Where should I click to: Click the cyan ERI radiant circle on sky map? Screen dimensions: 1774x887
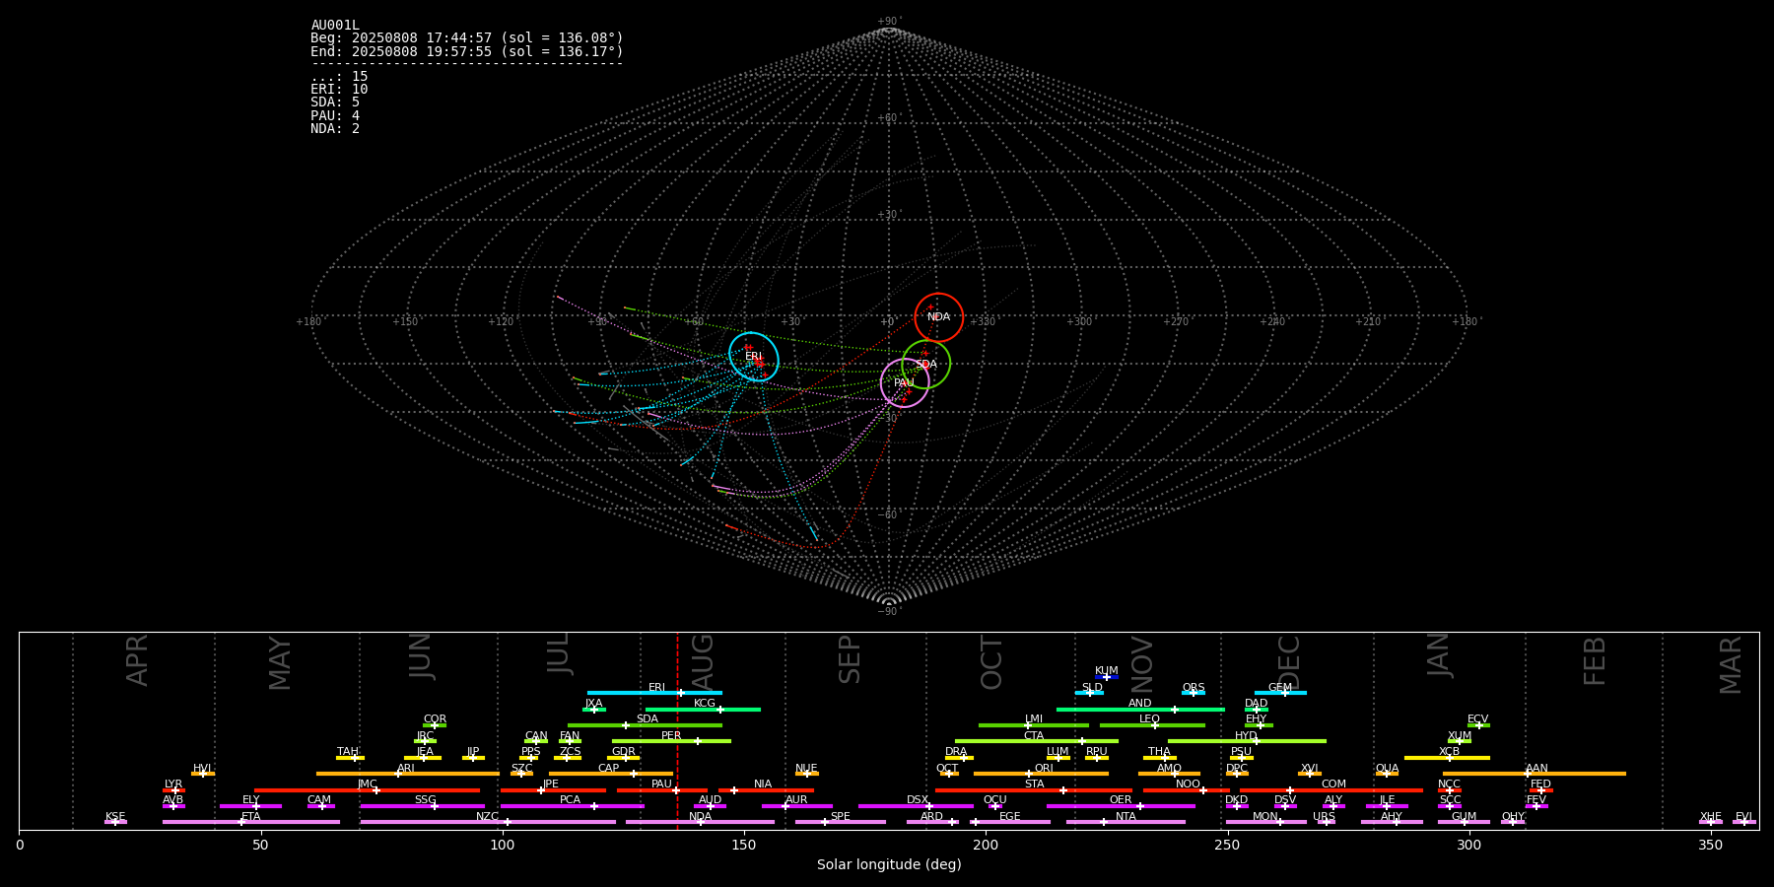[x=754, y=357]
